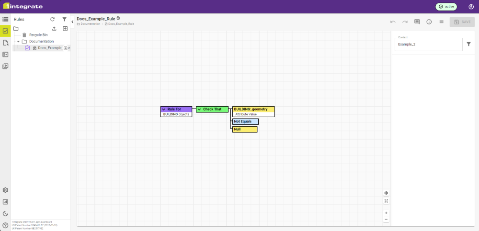Collapse the Documentation folder
This screenshot has height=231, width=479.
tap(18, 42)
